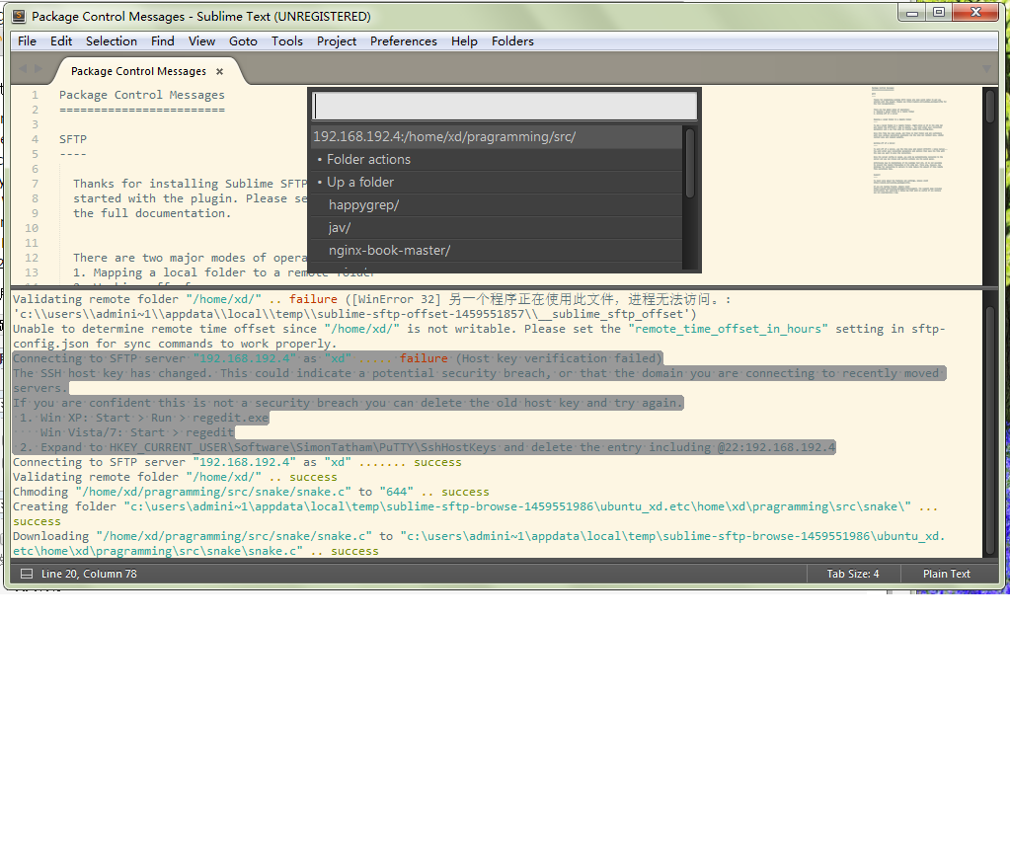The image size is (1010, 851).
Task: Choose Folder actions in SFTP list
Action: coord(496,159)
